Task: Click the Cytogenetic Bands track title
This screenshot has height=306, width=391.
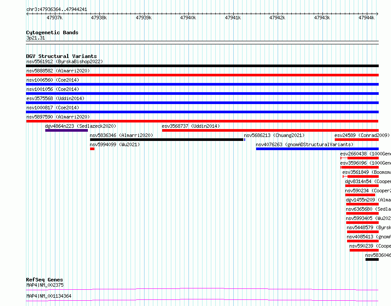Action: click(52, 32)
